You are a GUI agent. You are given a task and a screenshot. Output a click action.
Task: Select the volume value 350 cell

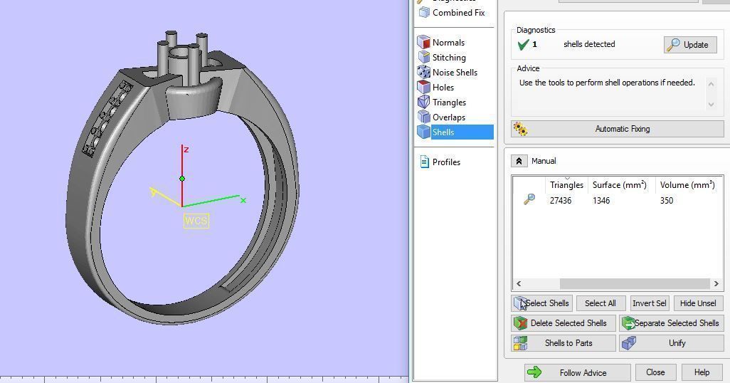(667, 200)
